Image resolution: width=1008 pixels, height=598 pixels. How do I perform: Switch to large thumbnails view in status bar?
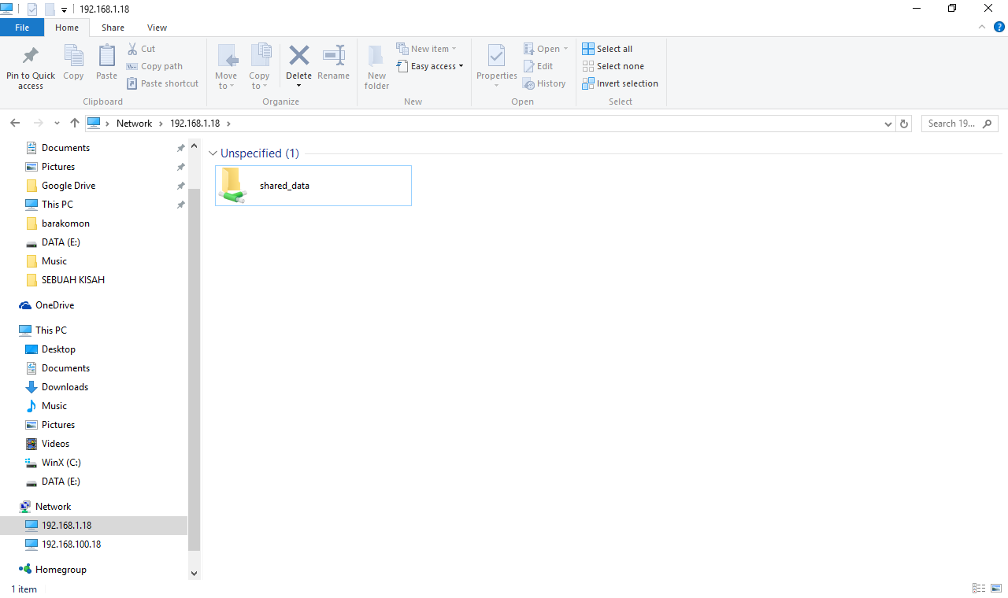(995, 588)
